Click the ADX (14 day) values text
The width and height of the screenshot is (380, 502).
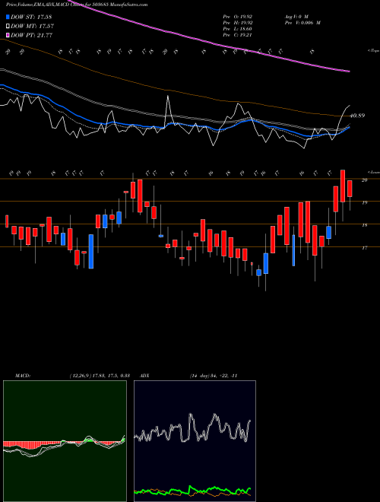click(x=214, y=376)
